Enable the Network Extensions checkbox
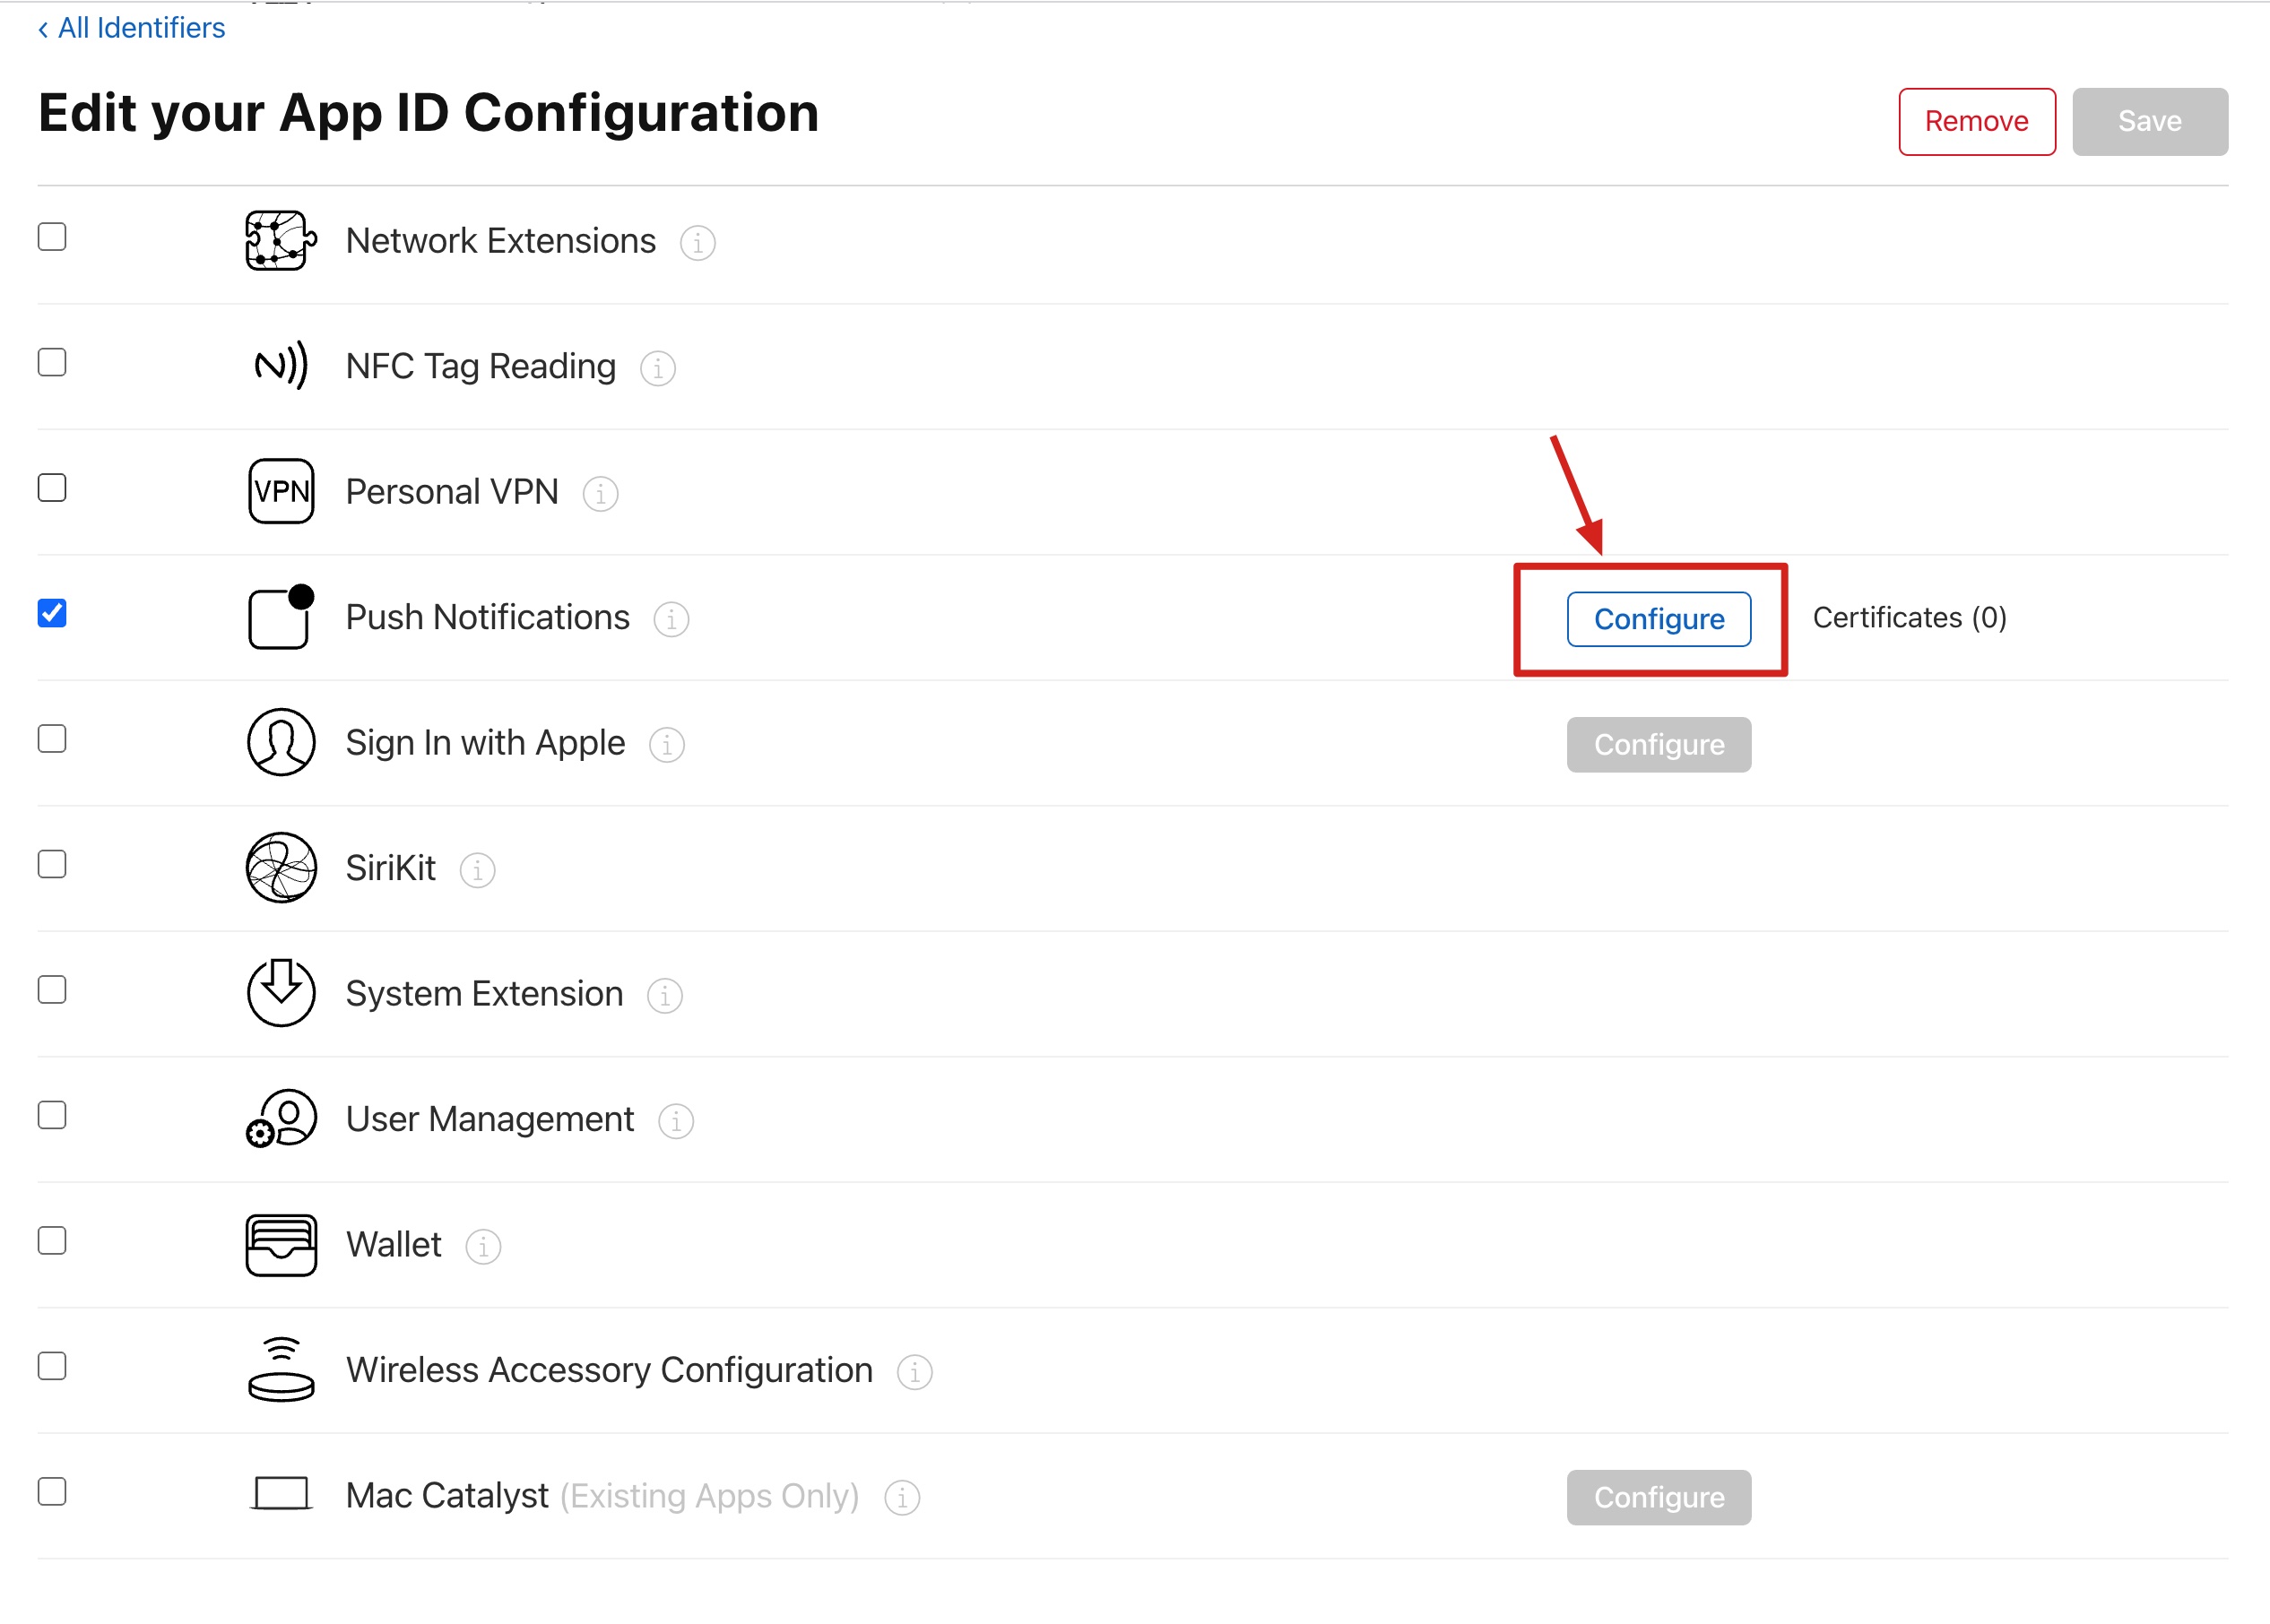 tap(52, 237)
